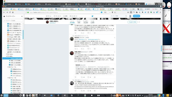Click the あ input method icon in the tray
Image resolution: width=172 pixels, height=97 pixels.
point(117,95)
